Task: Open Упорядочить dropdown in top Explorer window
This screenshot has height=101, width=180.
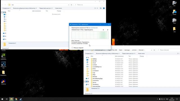Action: pyautogui.click(x=6, y=8)
